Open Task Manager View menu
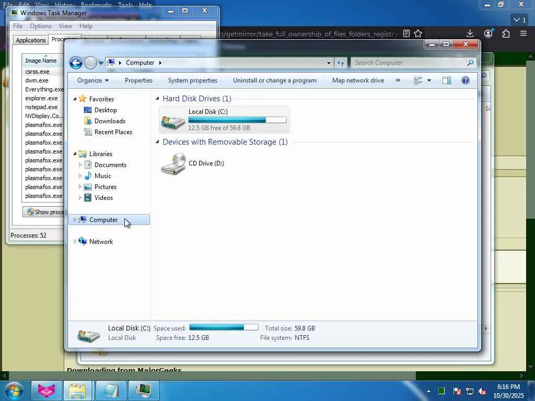Image resolution: width=535 pixels, height=401 pixels. point(65,26)
